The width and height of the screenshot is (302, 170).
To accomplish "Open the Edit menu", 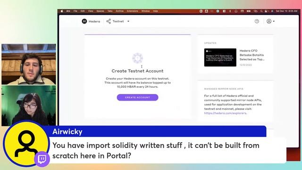I will pos(83,11).
